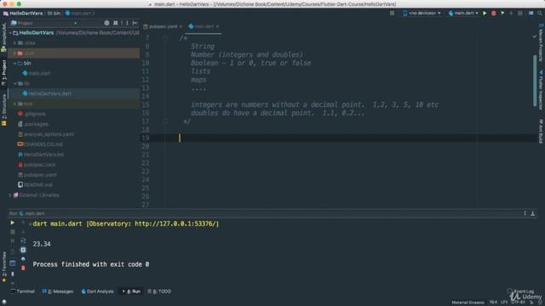Image resolution: width=545 pixels, height=306 pixels.
Task: Collapse the bin folder
Action: 14,63
